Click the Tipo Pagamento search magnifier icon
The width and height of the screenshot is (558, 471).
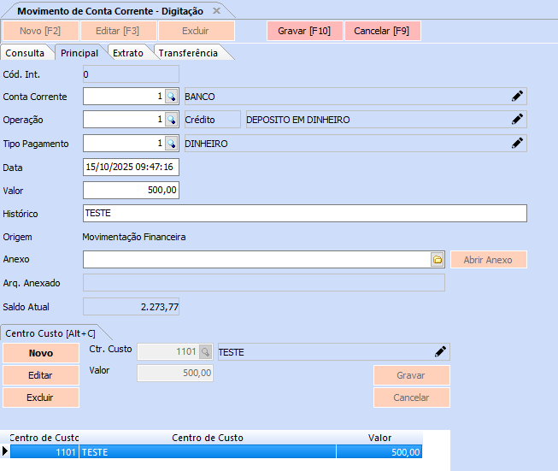coord(171,144)
